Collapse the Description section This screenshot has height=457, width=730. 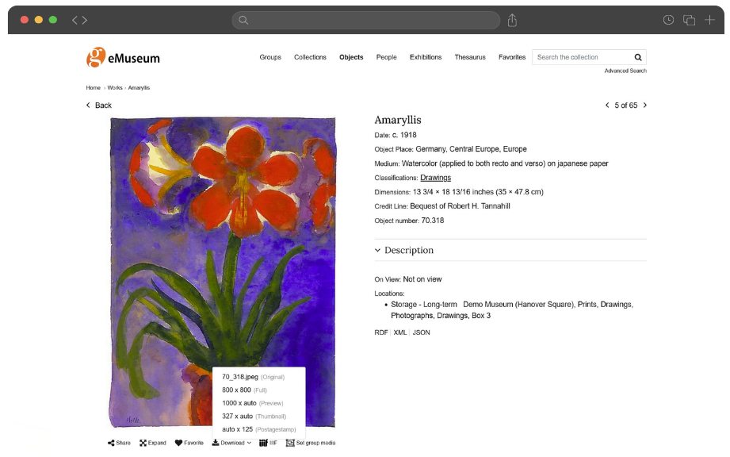click(404, 250)
